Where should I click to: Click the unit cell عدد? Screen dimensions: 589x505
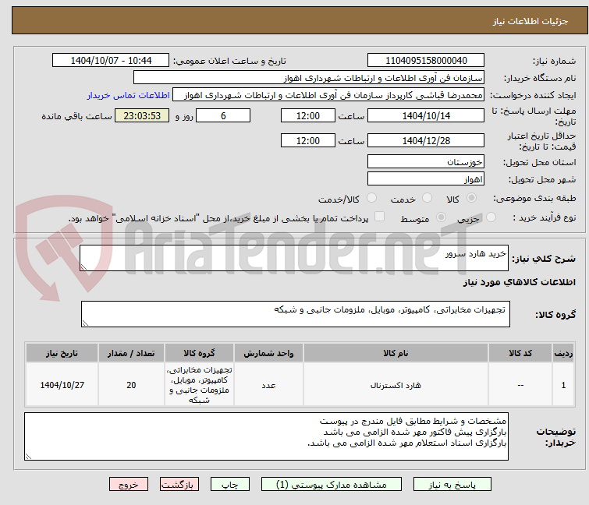pyautogui.click(x=268, y=385)
